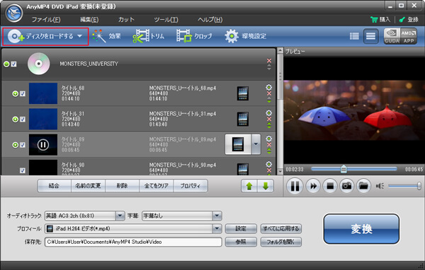Open the Load Disc dropdown arrow

click(x=79, y=36)
